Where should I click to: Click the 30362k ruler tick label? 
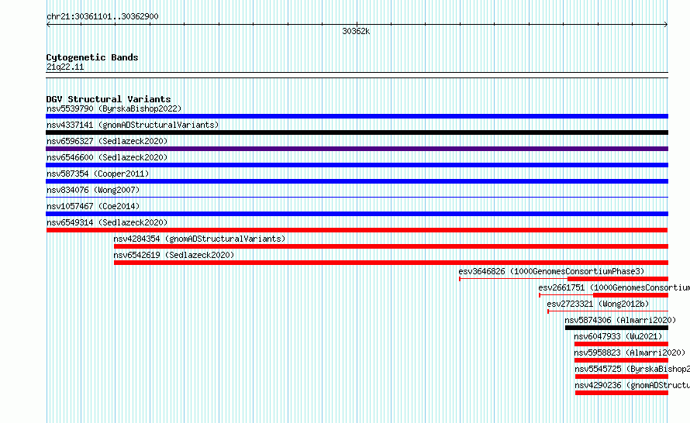(x=356, y=31)
